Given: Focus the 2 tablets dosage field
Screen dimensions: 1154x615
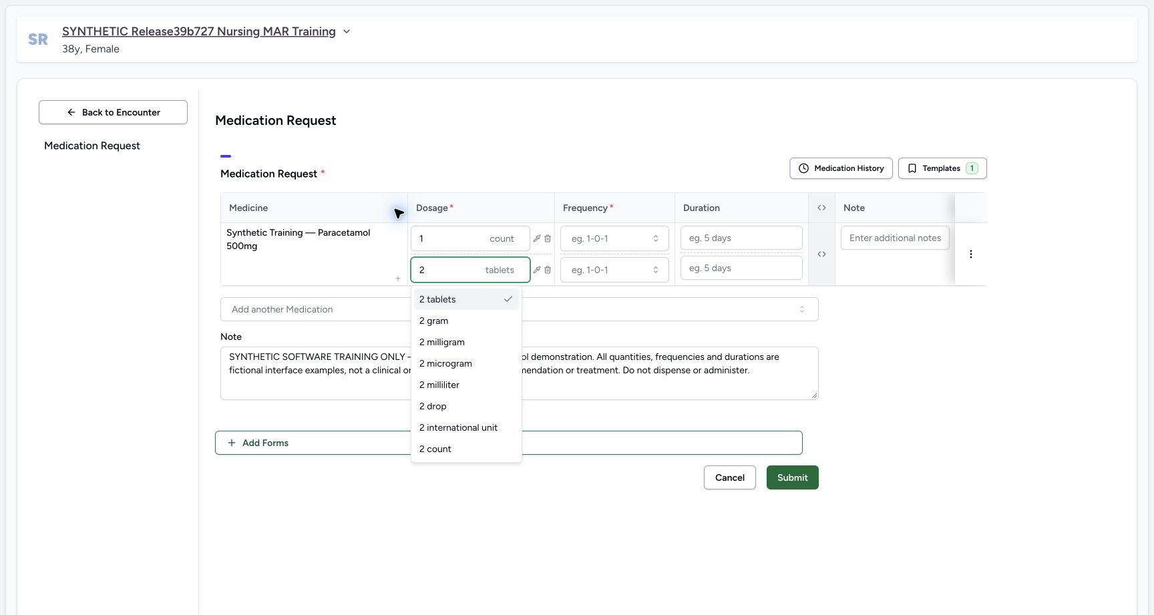Looking at the screenshot, I should (x=470, y=270).
